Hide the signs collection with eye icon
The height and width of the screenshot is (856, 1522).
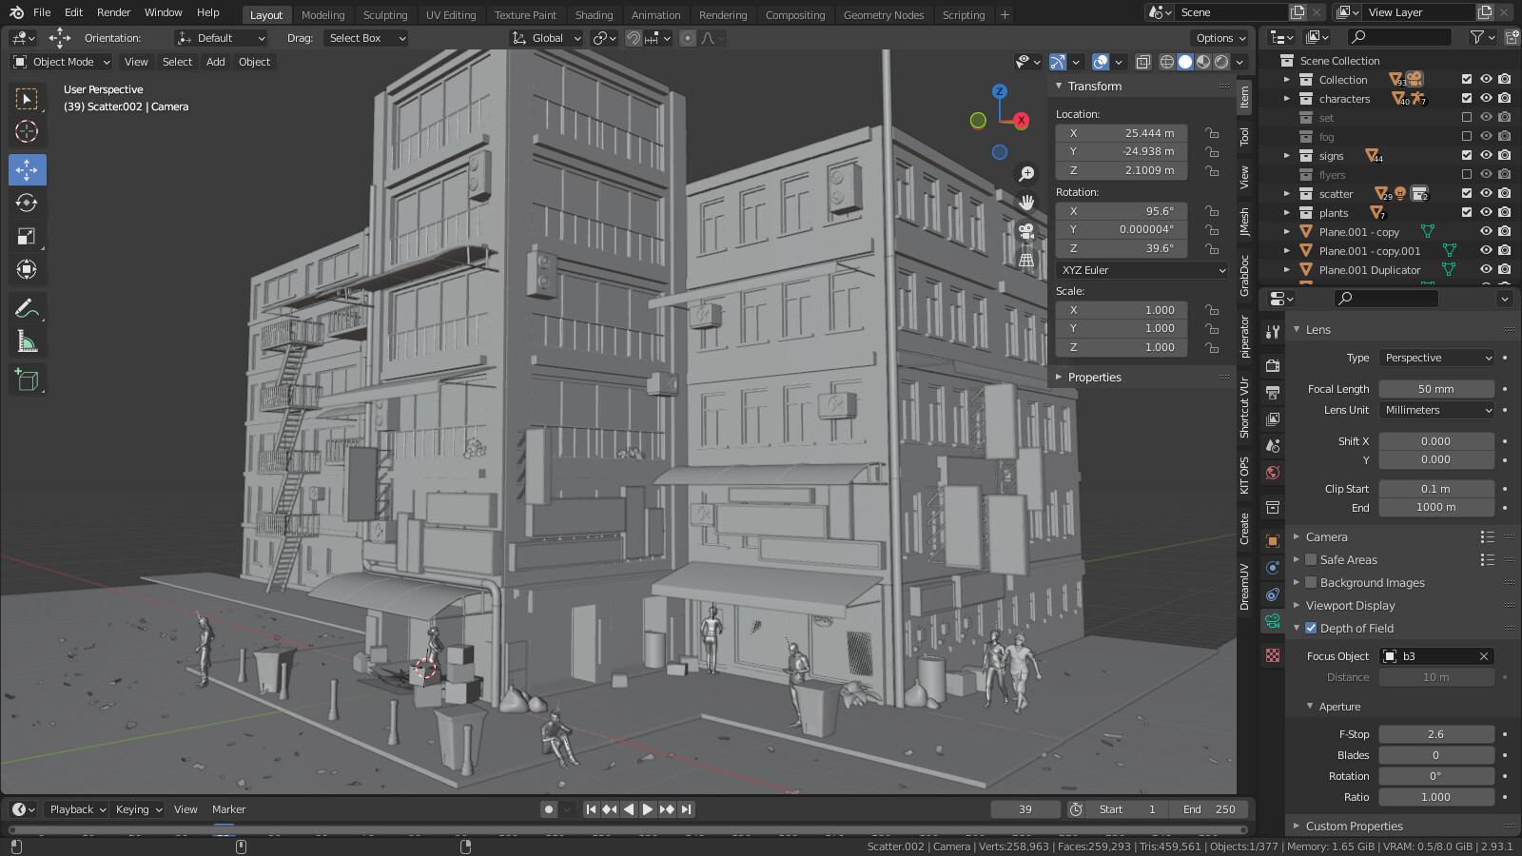(1486, 156)
